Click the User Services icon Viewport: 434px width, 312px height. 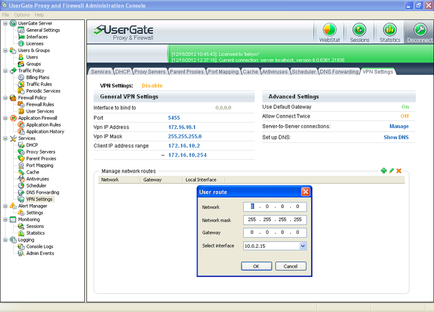click(21, 111)
